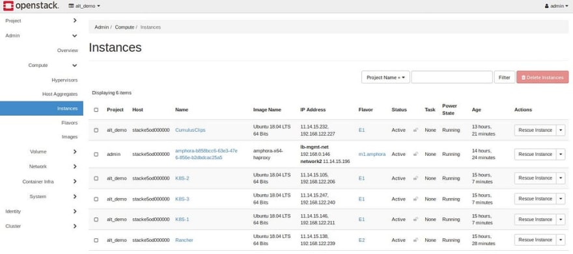The height and width of the screenshot is (254, 573).
Task: Click Rescue Instance for amphora instance
Action: (x=535, y=154)
